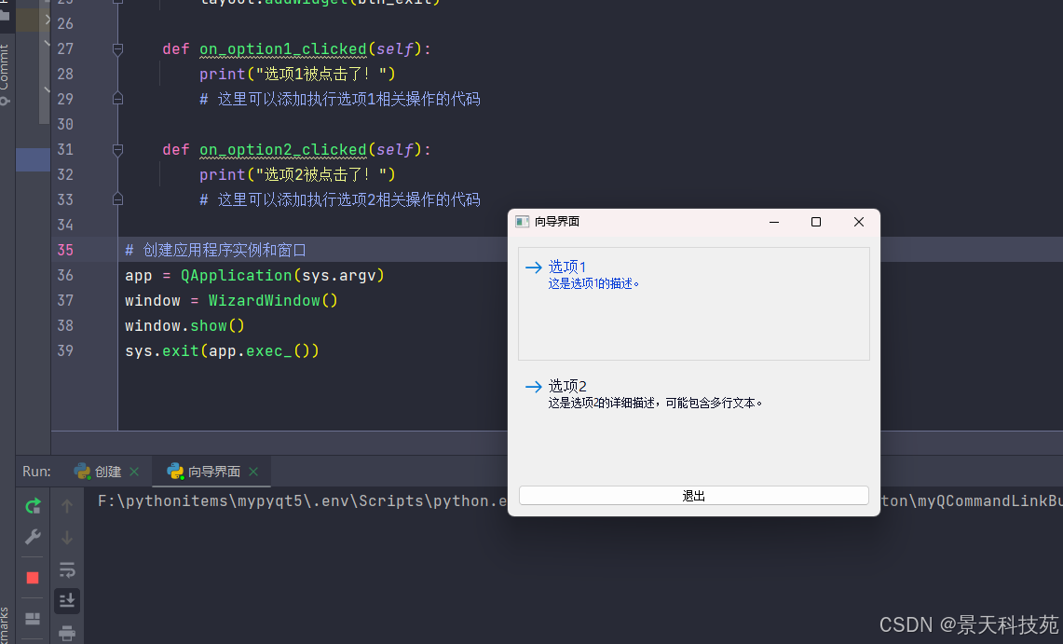1063x644 pixels.
Task: Click the layout icon below the stop button
Action: click(33, 618)
